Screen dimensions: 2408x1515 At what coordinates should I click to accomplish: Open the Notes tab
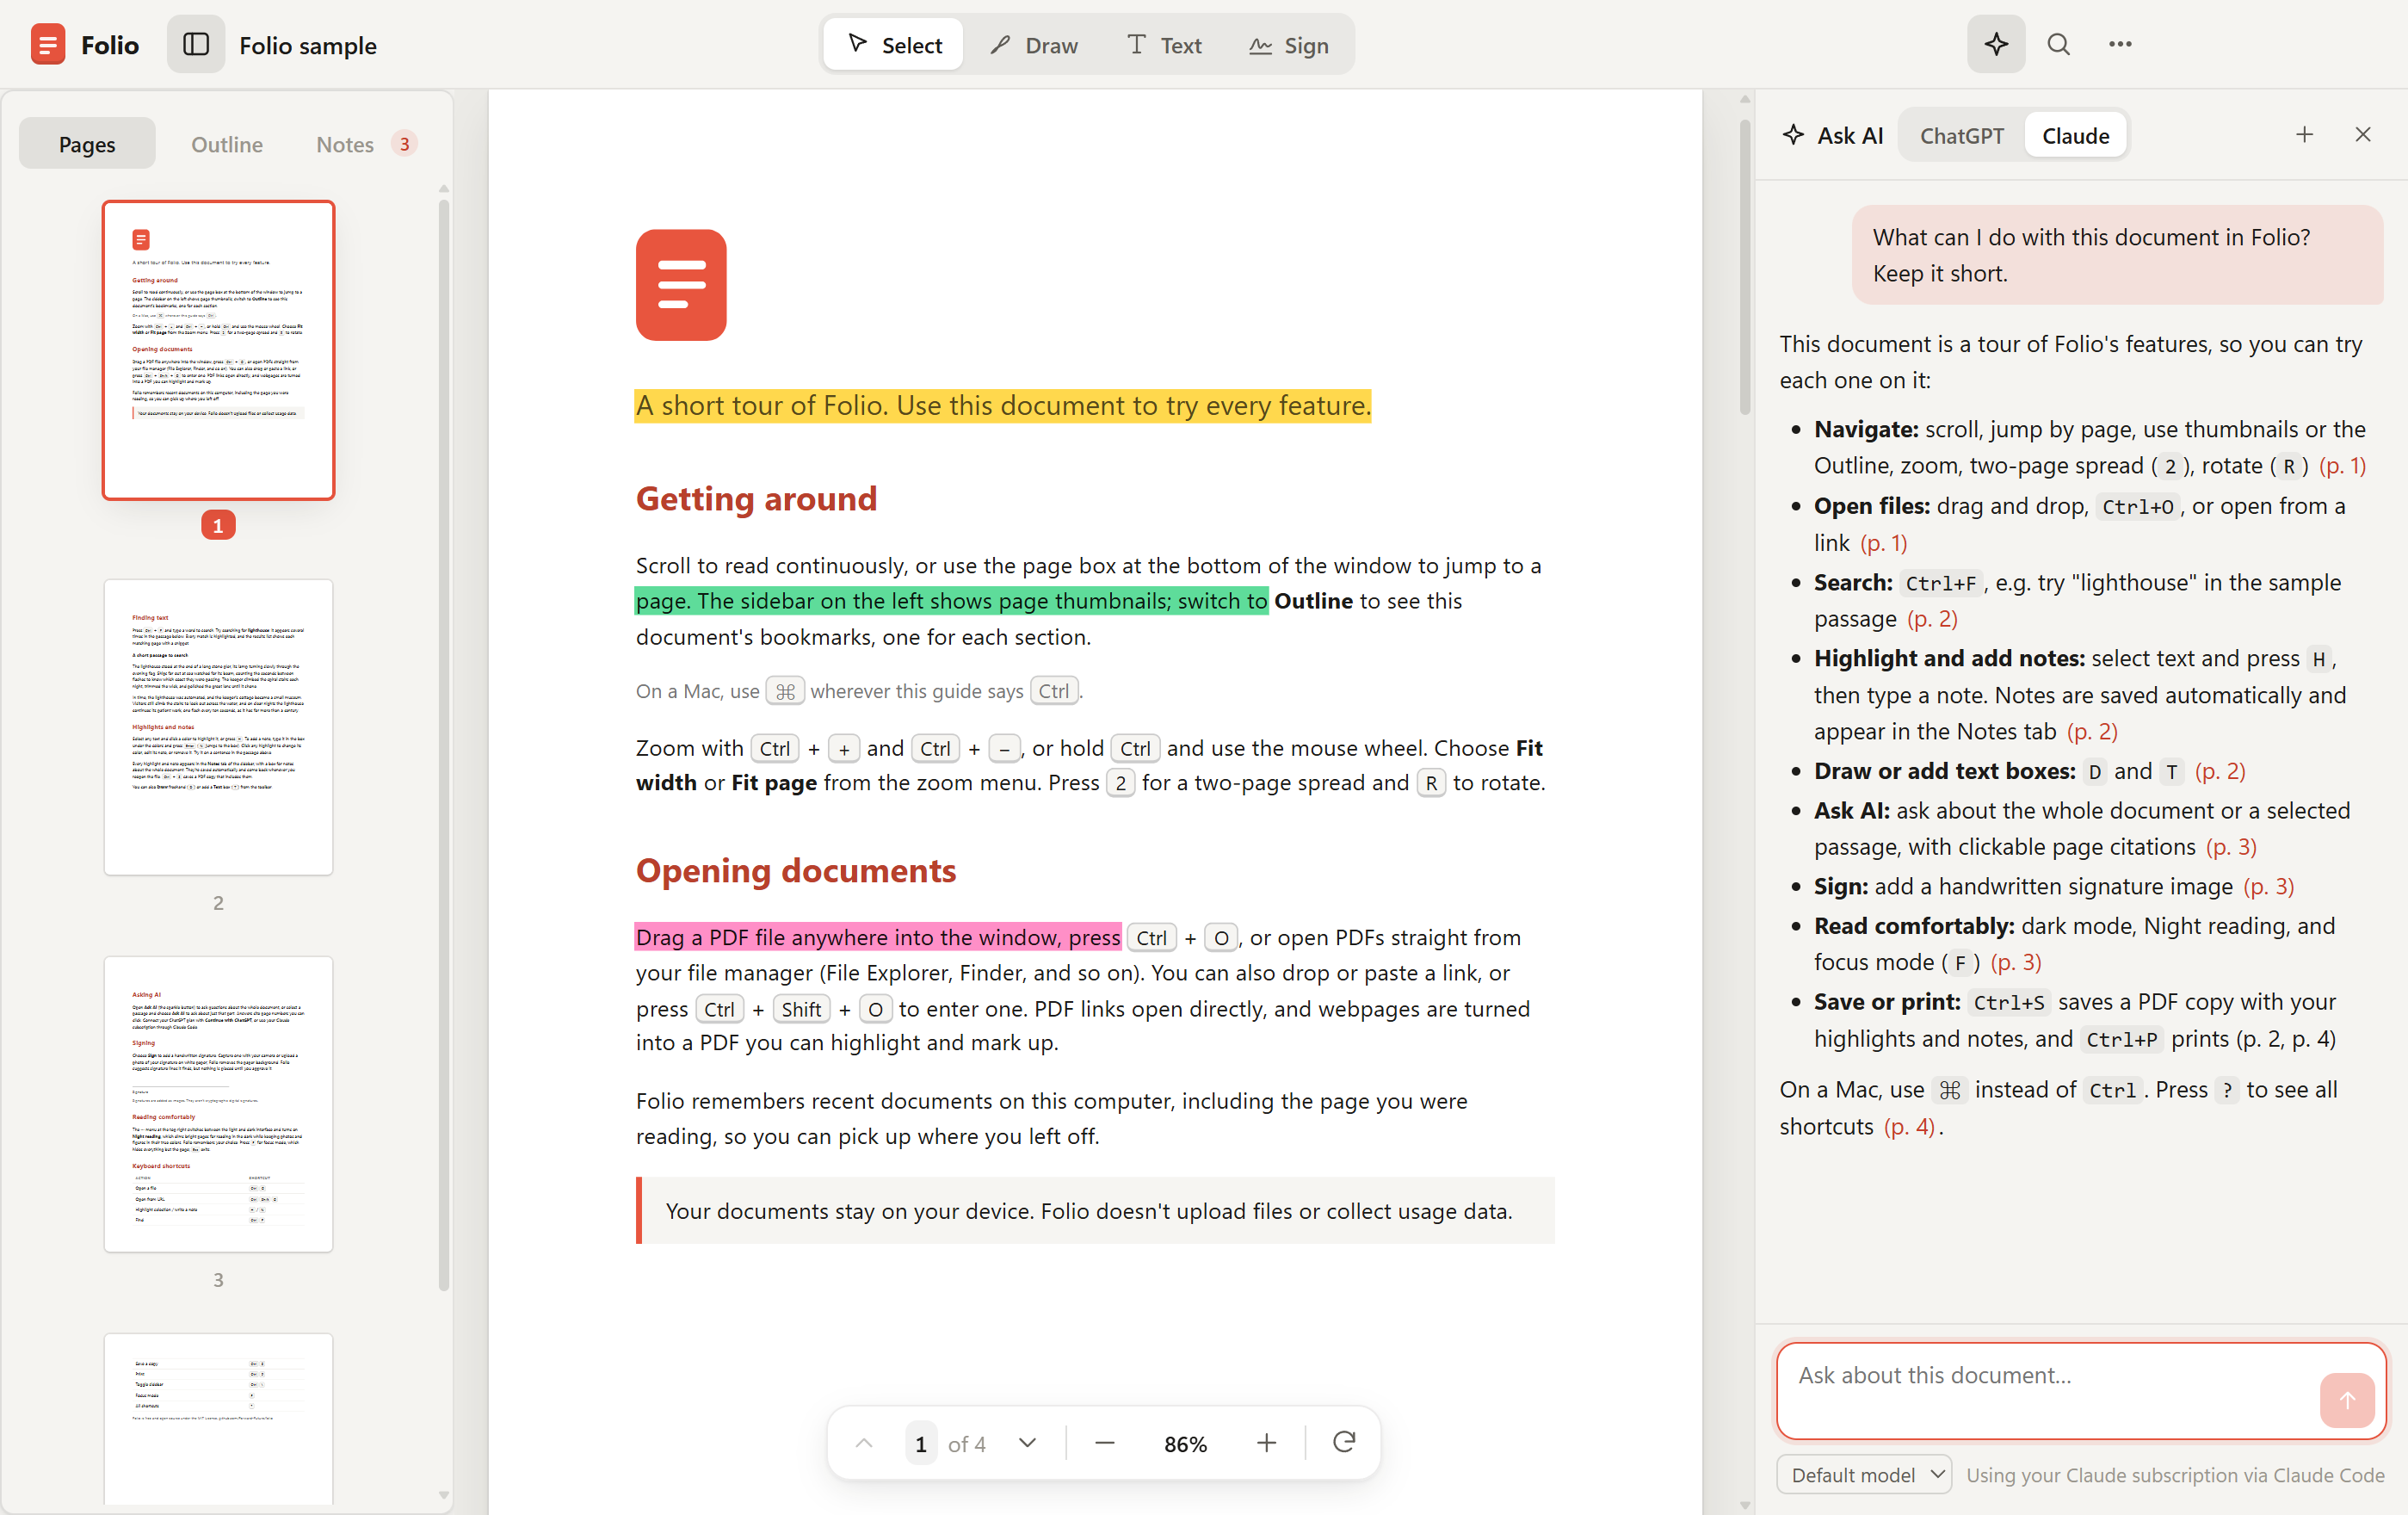point(365,144)
